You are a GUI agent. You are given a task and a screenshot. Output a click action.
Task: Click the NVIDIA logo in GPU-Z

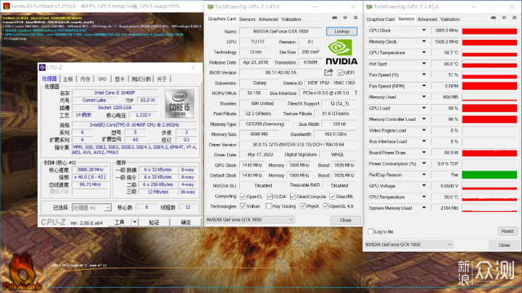[341, 52]
